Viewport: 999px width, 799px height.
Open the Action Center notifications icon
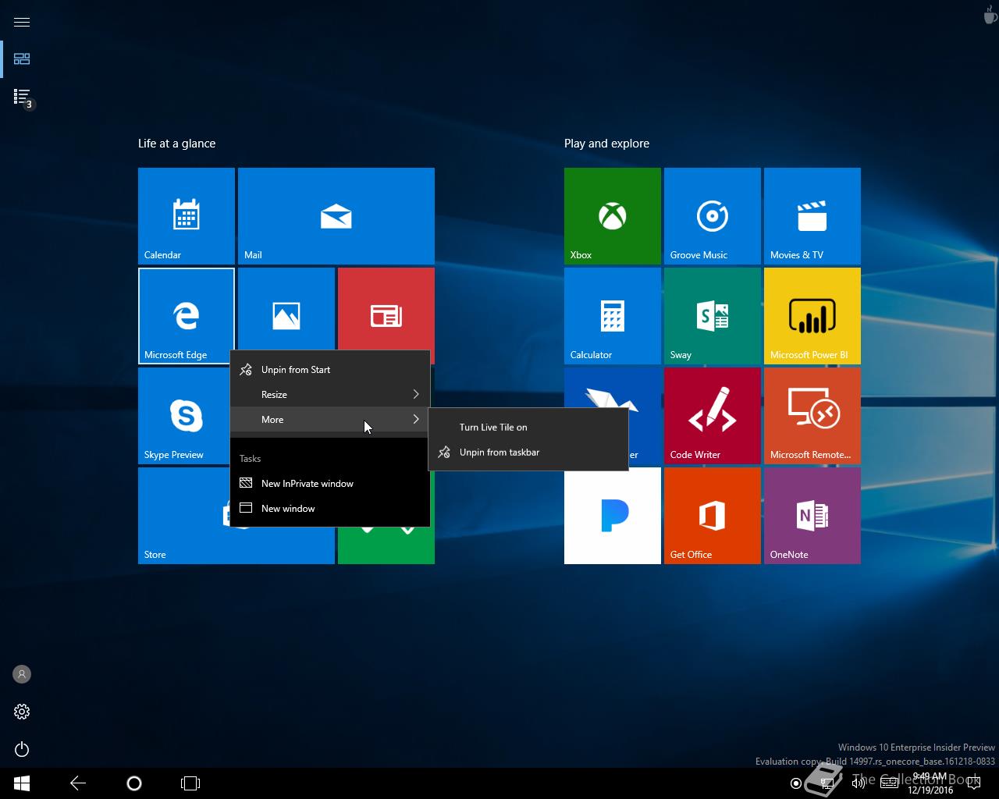coord(973,783)
